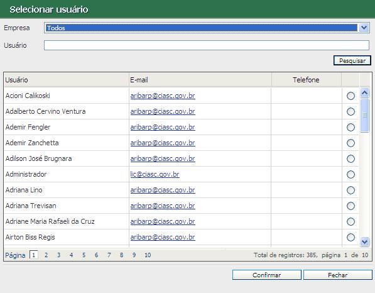This screenshot has width=375, height=293.
Task: Click the scroll down arrow of the user list
Action: point(365,241)
